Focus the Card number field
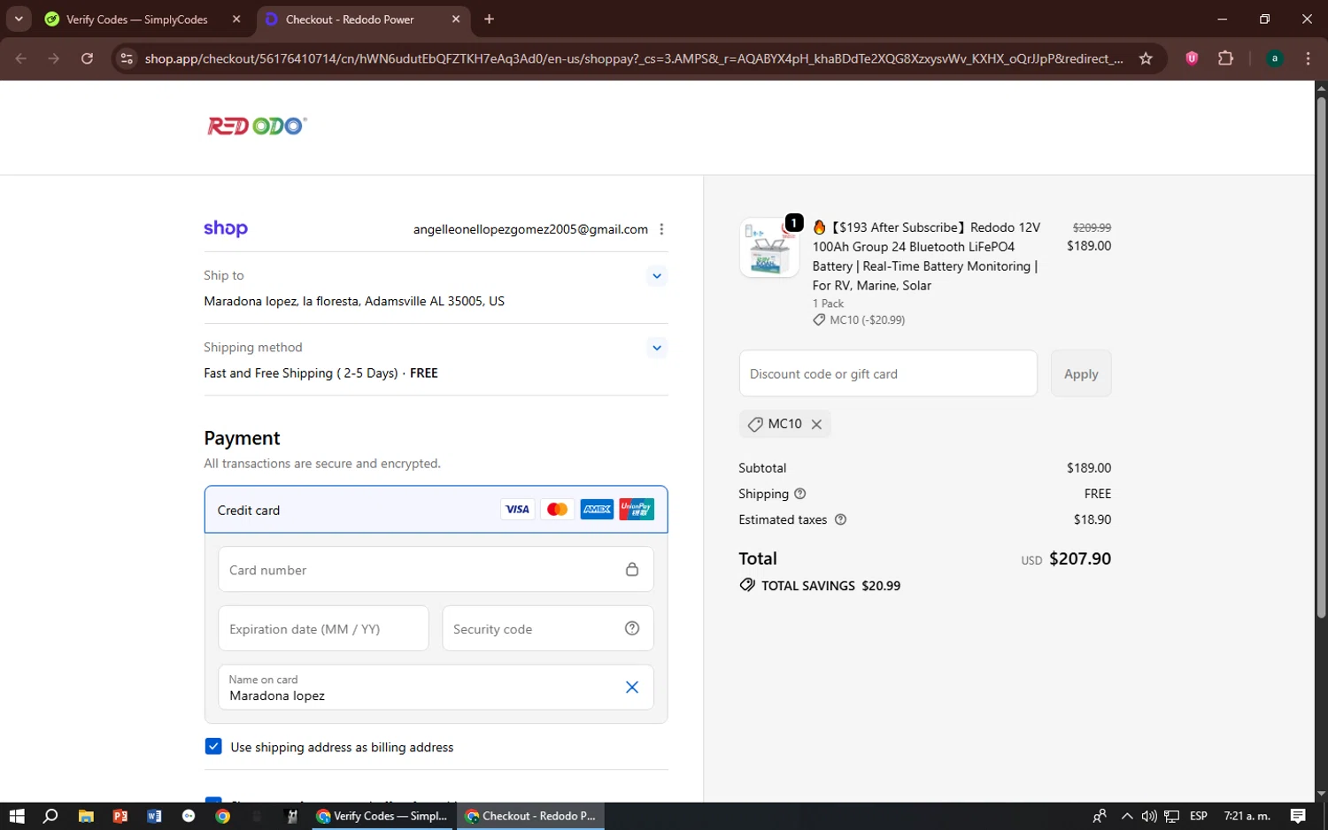 pos(436,570)
